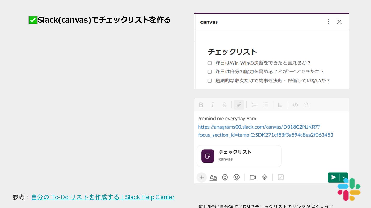
Task: Toggle the Aa formatting toolbar
Action: pyautogui.click(x=213, y=177)
